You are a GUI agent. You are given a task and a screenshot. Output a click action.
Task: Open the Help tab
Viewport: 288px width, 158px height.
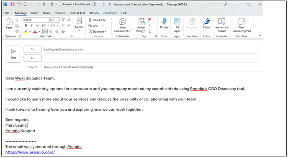124,13
